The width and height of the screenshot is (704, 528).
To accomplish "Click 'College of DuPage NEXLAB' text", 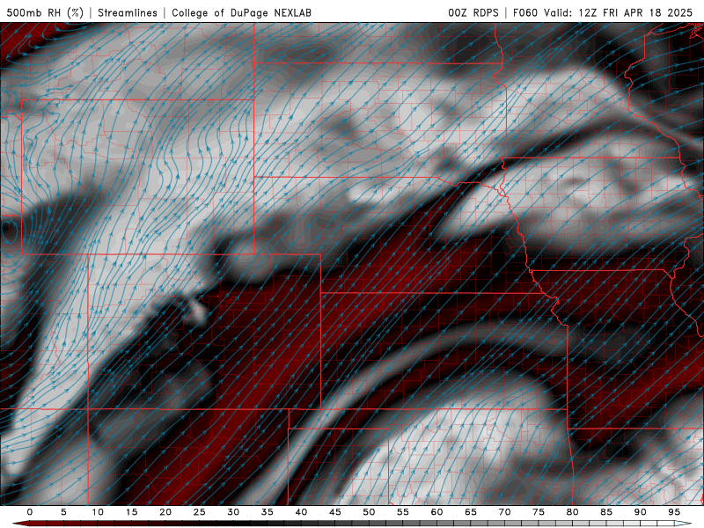I will 241,12.
